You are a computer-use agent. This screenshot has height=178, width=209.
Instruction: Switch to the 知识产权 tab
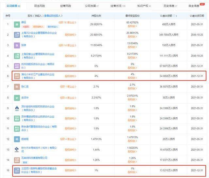[144, 6]
